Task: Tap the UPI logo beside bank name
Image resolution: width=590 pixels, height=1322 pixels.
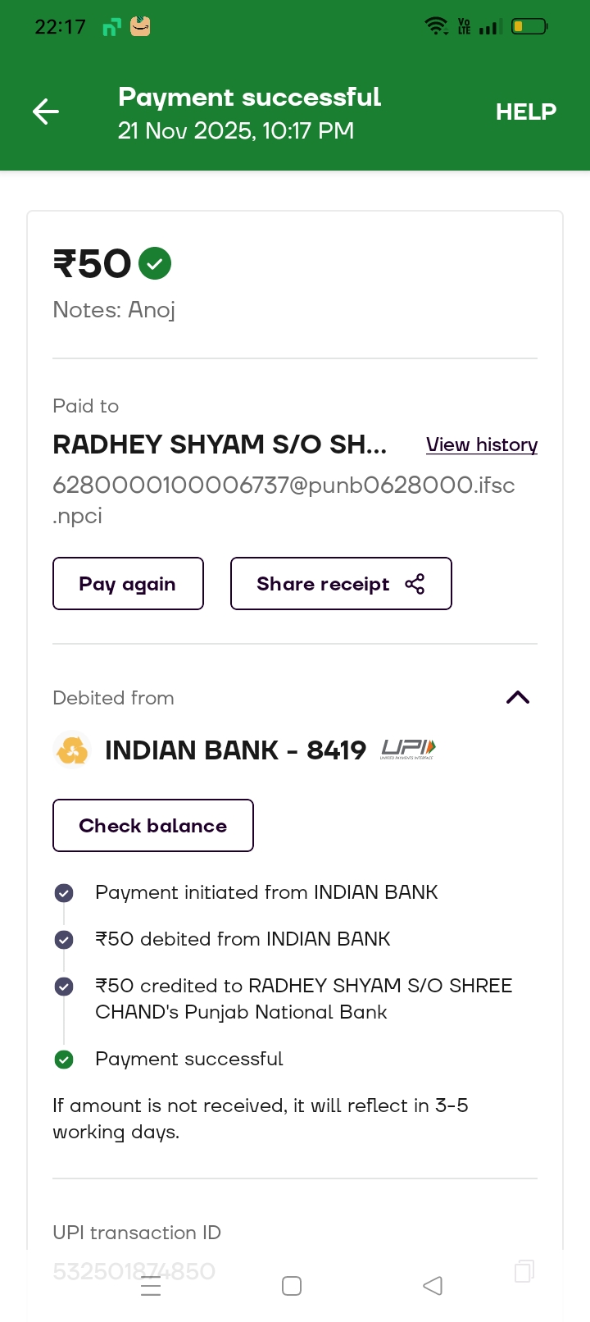Action: pyautogui.click(x=408, y=749)
